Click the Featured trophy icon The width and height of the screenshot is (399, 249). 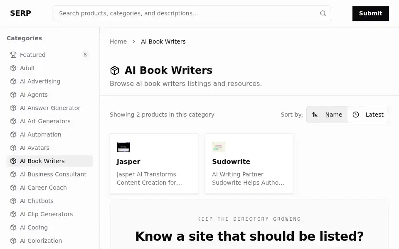13,55
